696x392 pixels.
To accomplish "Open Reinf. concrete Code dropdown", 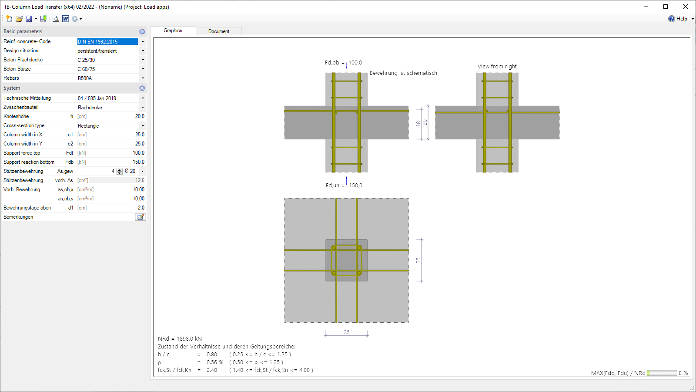I will click(143, 41).
